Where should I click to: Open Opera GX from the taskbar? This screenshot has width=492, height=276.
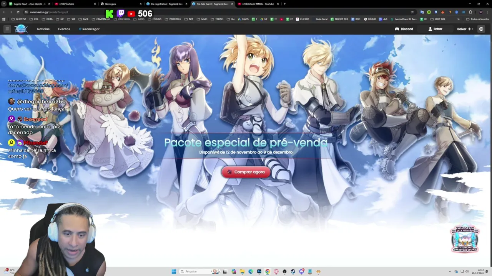(276, 271)
